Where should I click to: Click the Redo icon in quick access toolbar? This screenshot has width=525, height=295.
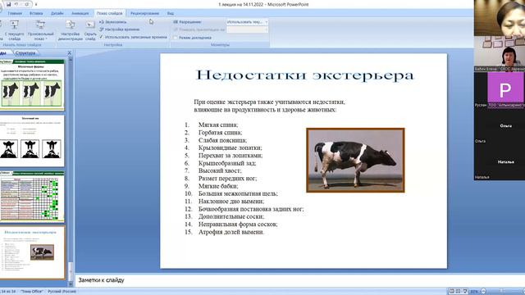point(26,4)
